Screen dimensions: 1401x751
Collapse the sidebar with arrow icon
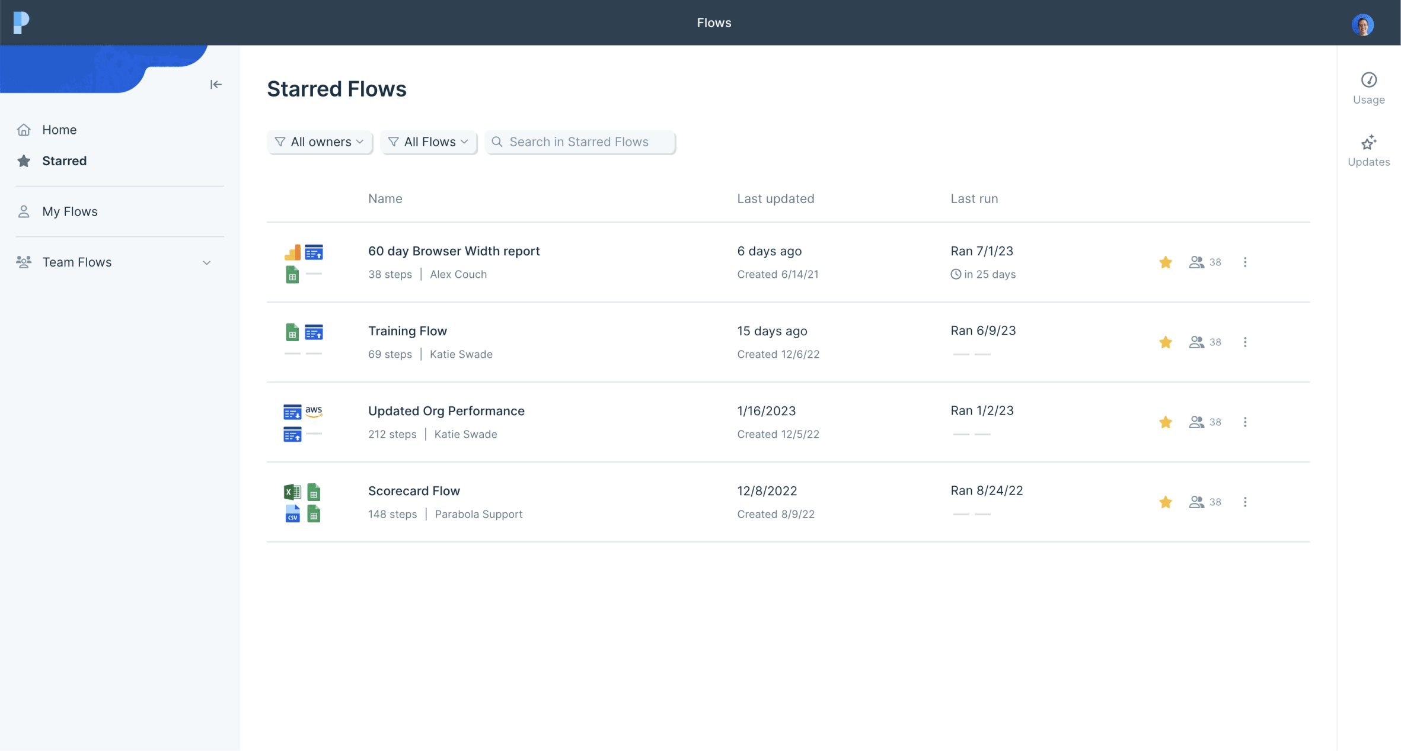click(x=216, y=85)
